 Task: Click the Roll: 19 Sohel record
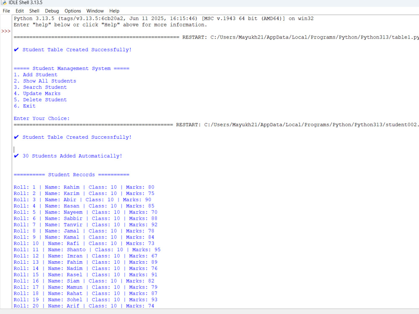click(85, 300)
